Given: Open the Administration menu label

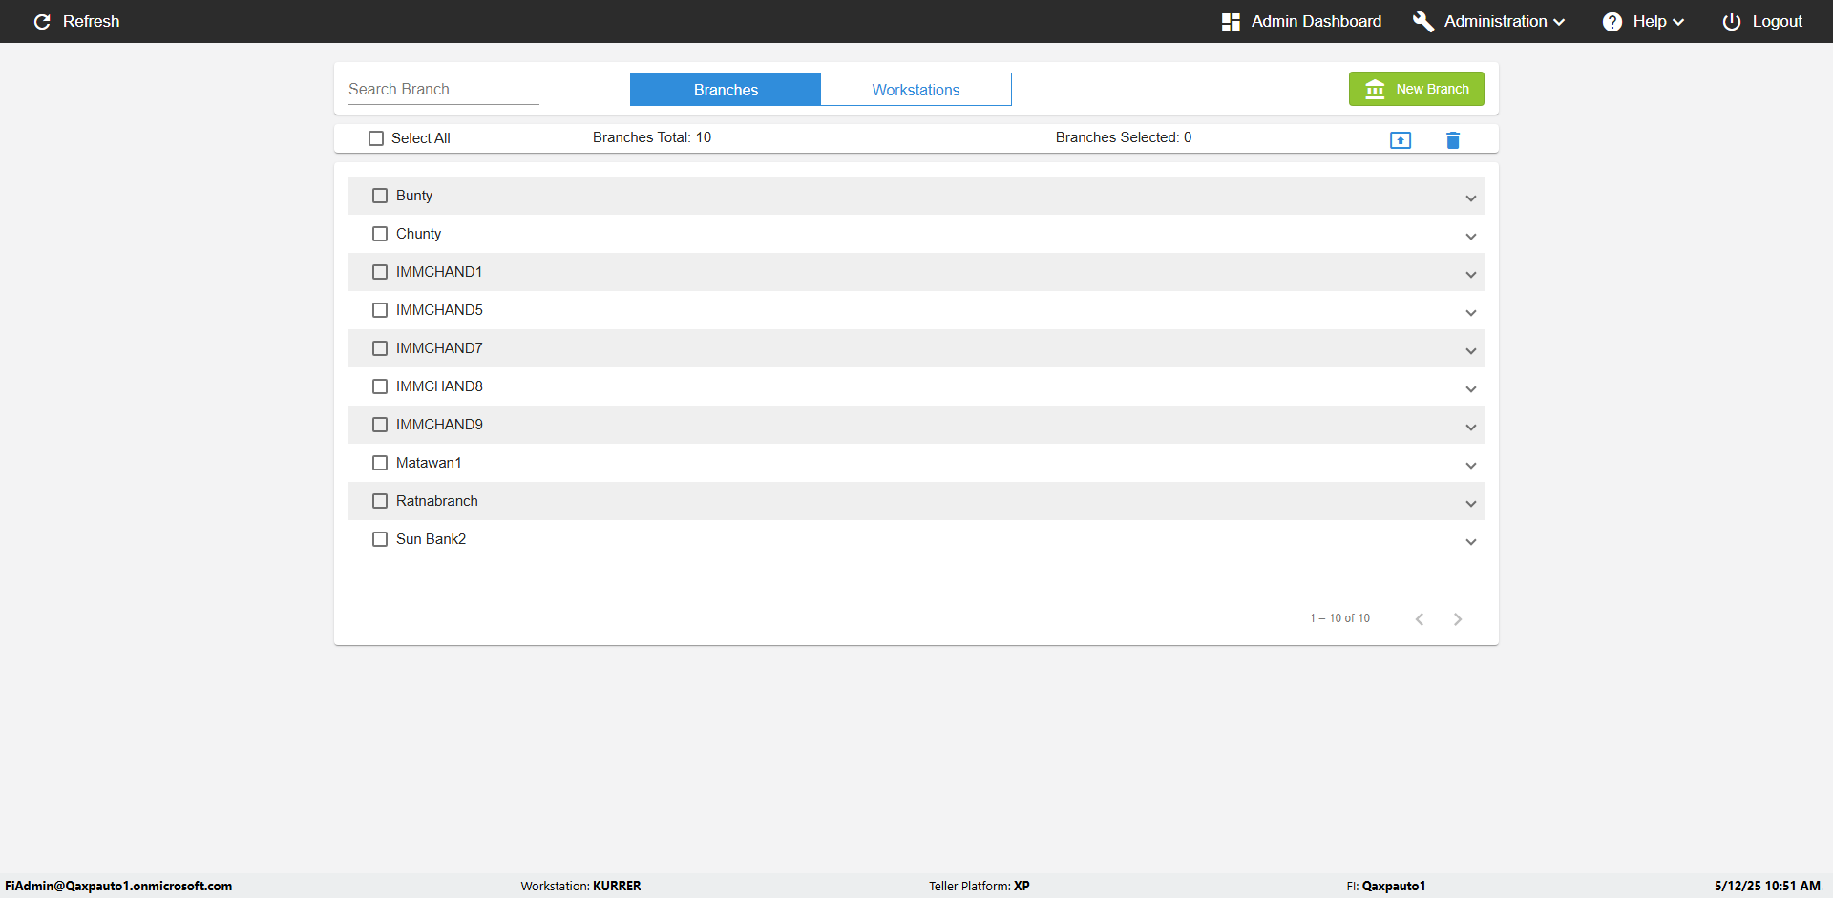Looking at the screenshot, I should pos(1495,21).
